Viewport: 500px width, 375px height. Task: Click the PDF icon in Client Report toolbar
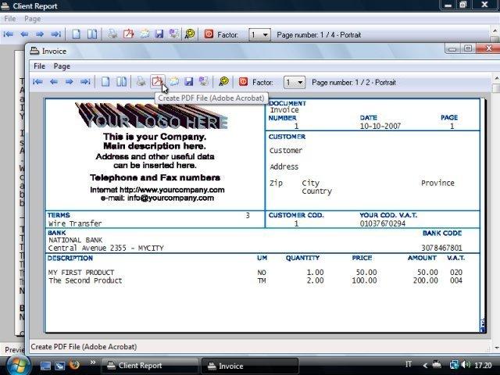[128, 34]
